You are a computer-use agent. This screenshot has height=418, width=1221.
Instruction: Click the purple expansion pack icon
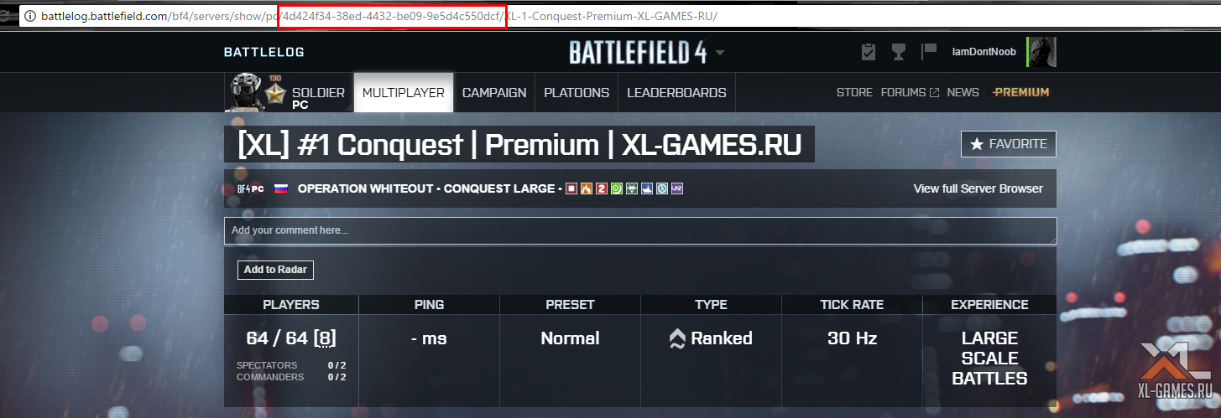676,188
